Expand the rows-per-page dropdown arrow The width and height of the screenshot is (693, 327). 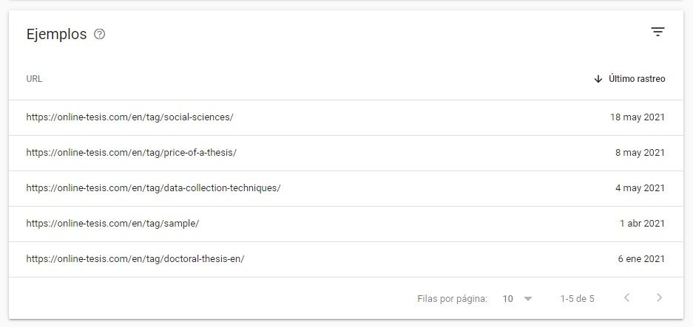pos(528,299)
